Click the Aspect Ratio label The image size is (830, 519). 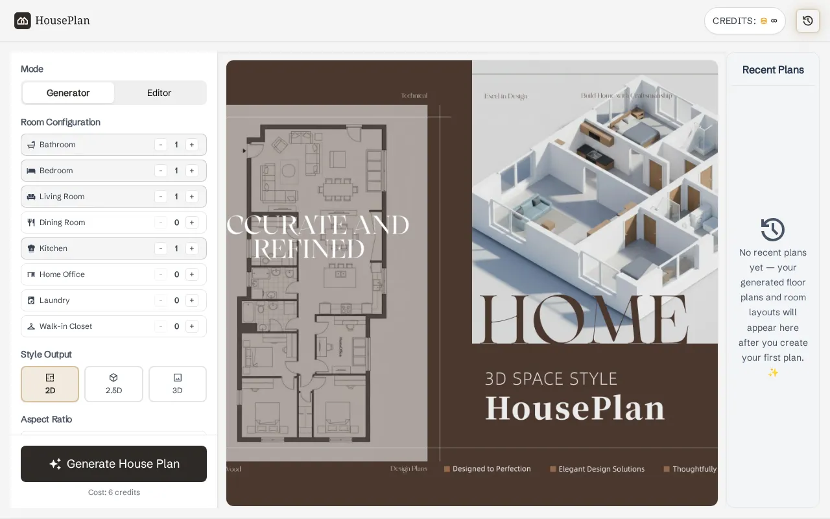pos(47,419)
